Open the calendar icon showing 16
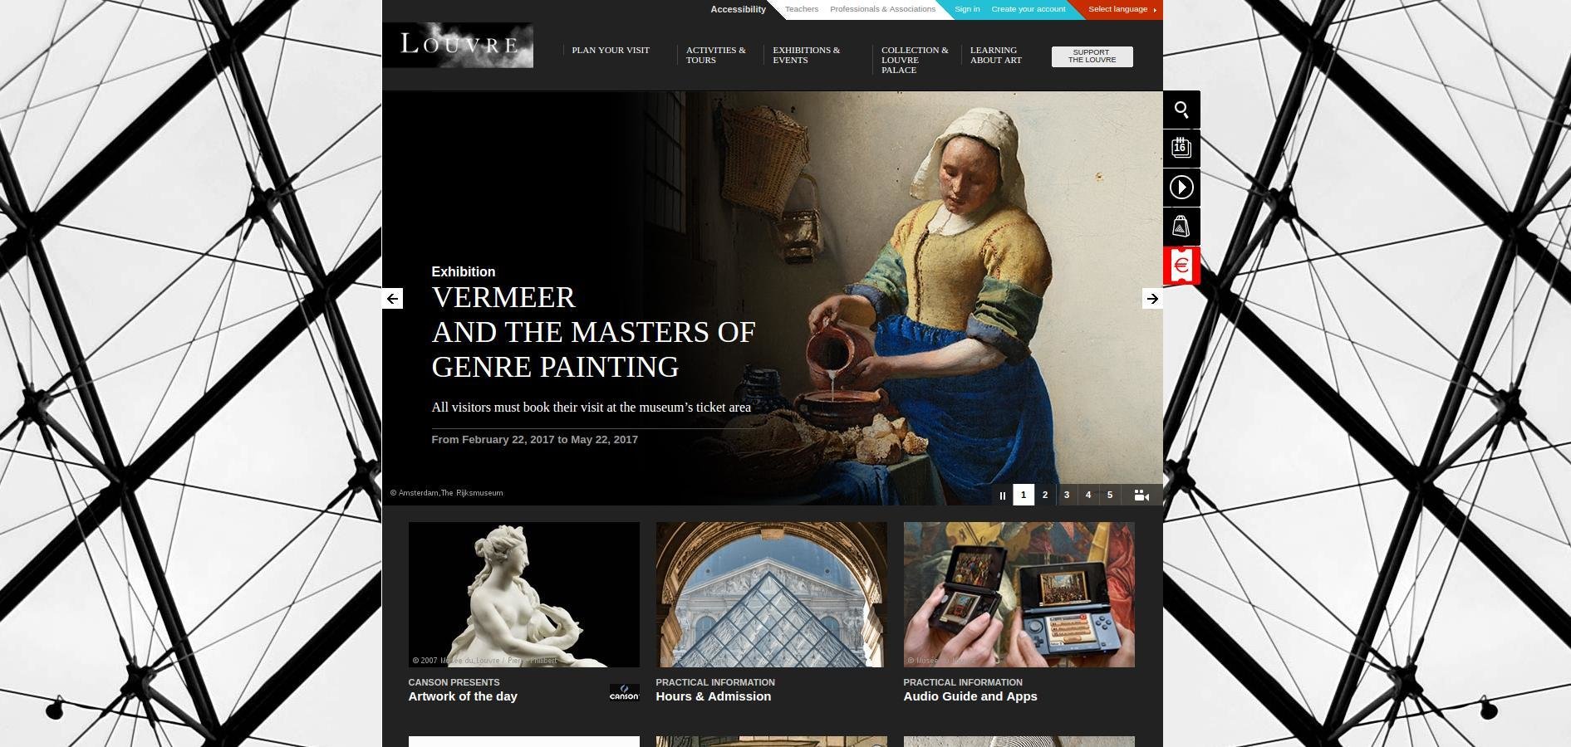 point(1181,149)
